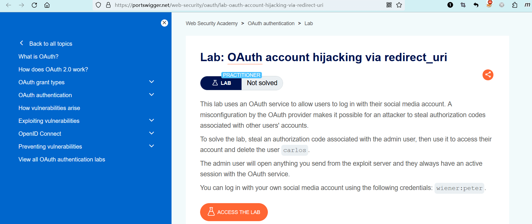Expand the OpenID Connect section
Screen dimensions: 532x224
[x=152, y=133]
